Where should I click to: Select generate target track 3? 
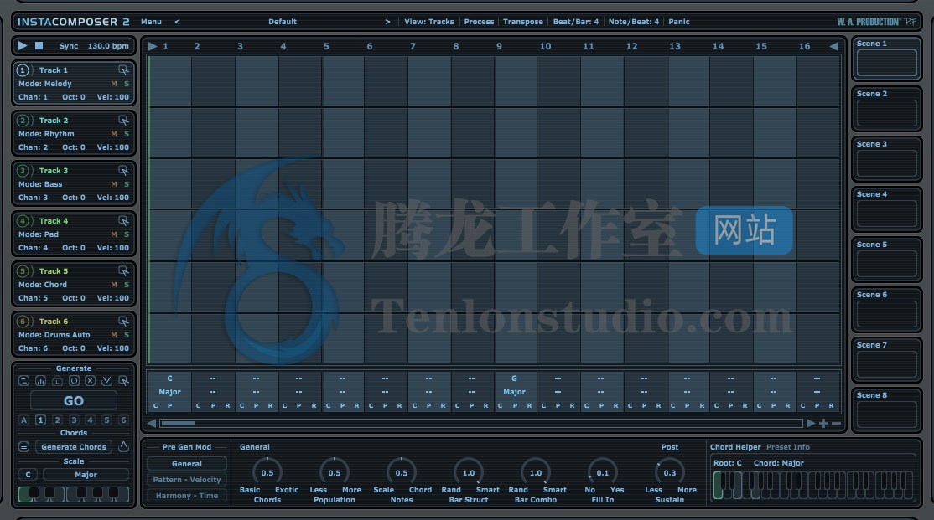click(74, 420)
